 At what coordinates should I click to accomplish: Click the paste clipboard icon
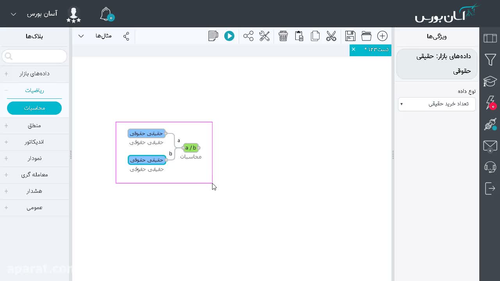299,36
